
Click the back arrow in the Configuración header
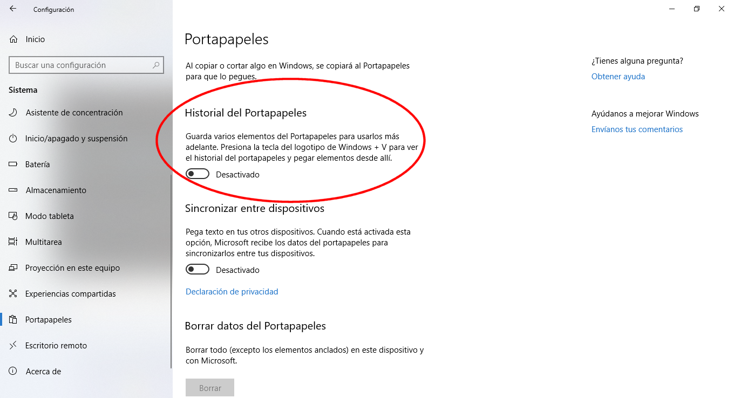(x=13, y=9)
